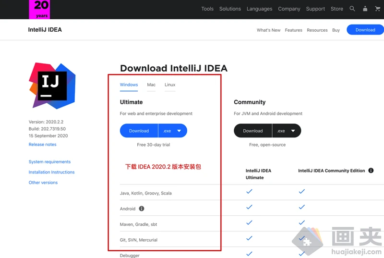Select the Windows tab
This screenshot has height=258, width=384.
pyautogui.click(x=129, y=85)
